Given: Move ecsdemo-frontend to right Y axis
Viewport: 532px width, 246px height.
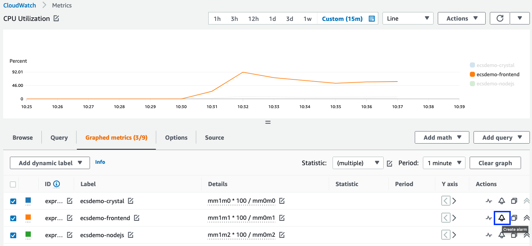Looking at the screenshot, I should (454, 218).
